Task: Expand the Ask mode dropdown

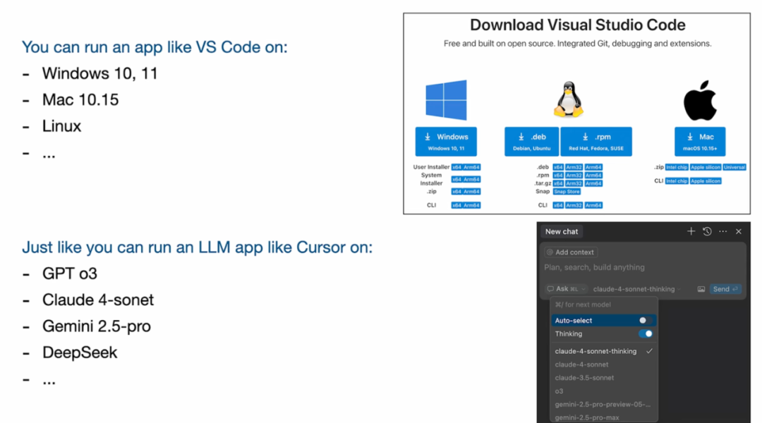Action: click(566, 289)
